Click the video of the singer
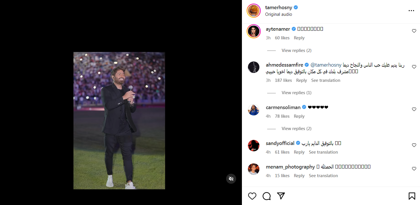The image size is (420, 205). pos(119,121)
